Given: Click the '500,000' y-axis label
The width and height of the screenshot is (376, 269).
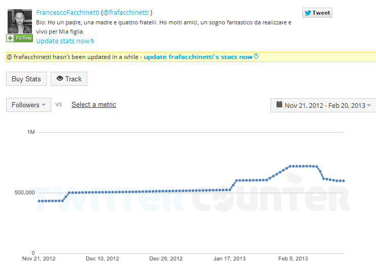Looking at the screenshot, I should (x=25, y=193).
